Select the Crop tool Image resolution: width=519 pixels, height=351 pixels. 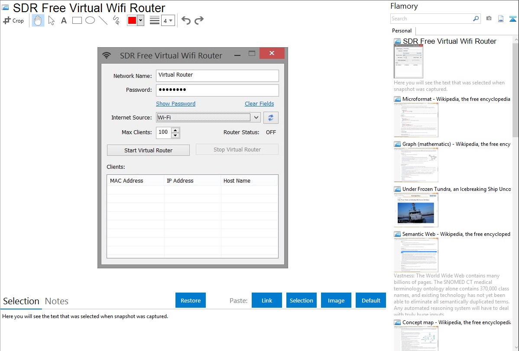coord(13,20)
